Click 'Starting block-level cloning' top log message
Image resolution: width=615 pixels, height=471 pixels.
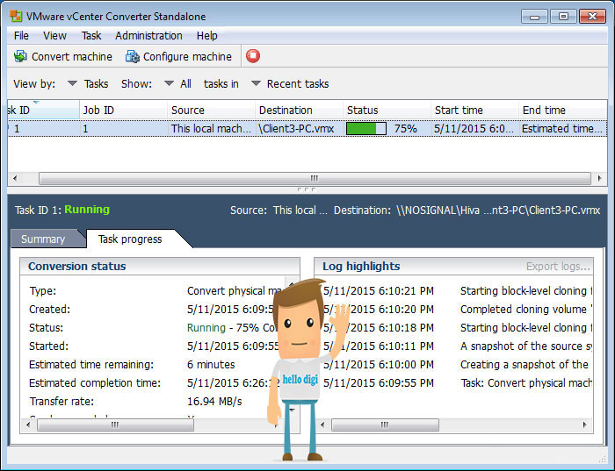pos(526,291)
